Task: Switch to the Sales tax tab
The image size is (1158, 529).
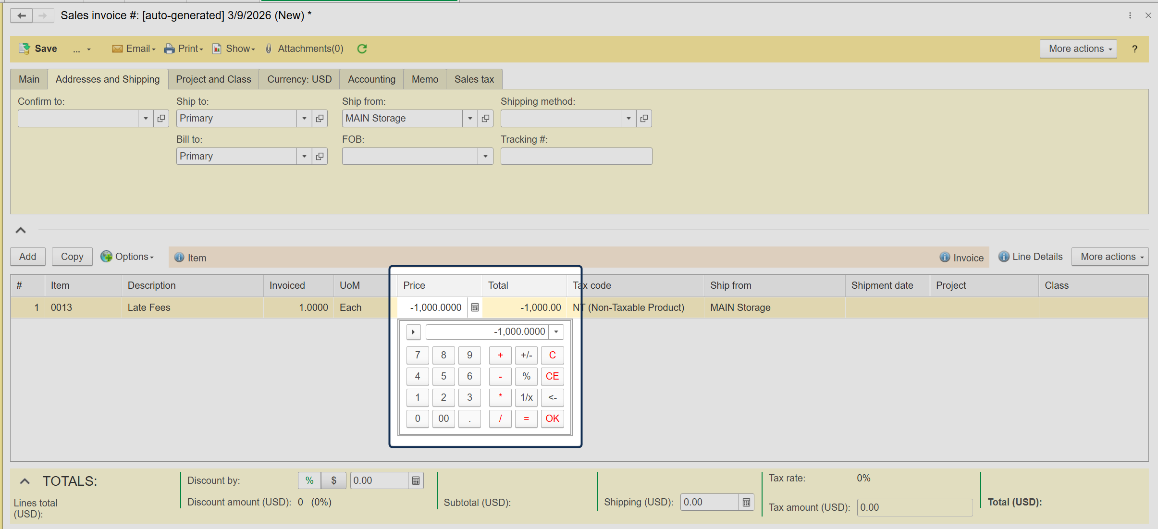Action: (474, 79)
